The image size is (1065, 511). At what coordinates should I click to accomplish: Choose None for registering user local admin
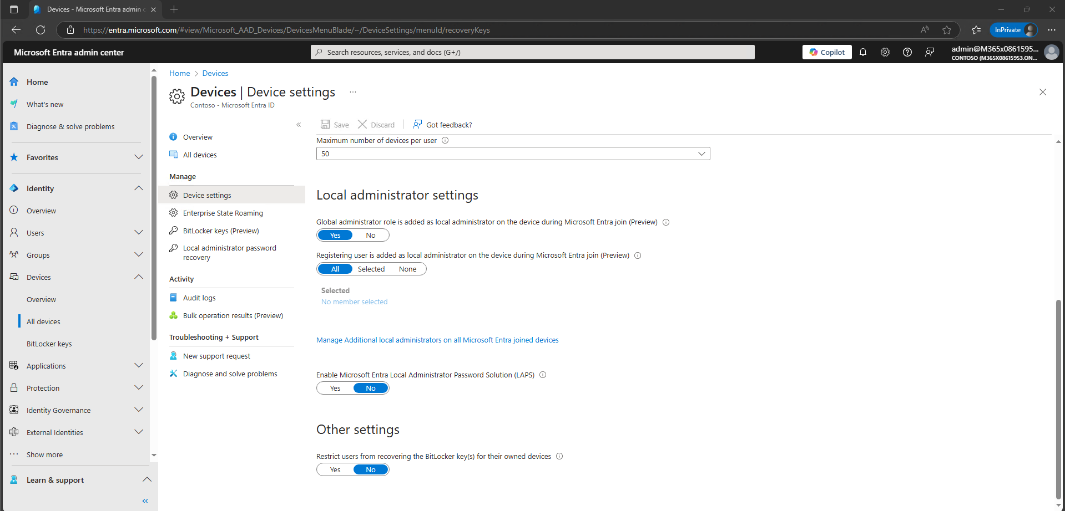click(407, 269)
